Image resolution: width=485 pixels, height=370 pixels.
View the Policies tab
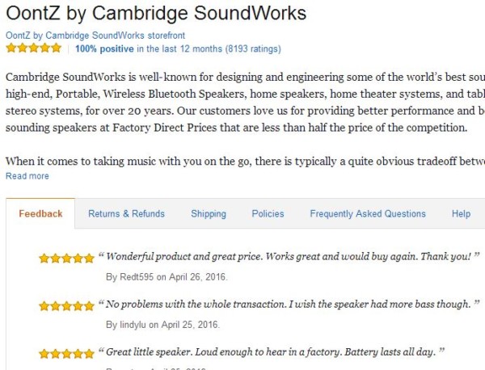[268, 214]
